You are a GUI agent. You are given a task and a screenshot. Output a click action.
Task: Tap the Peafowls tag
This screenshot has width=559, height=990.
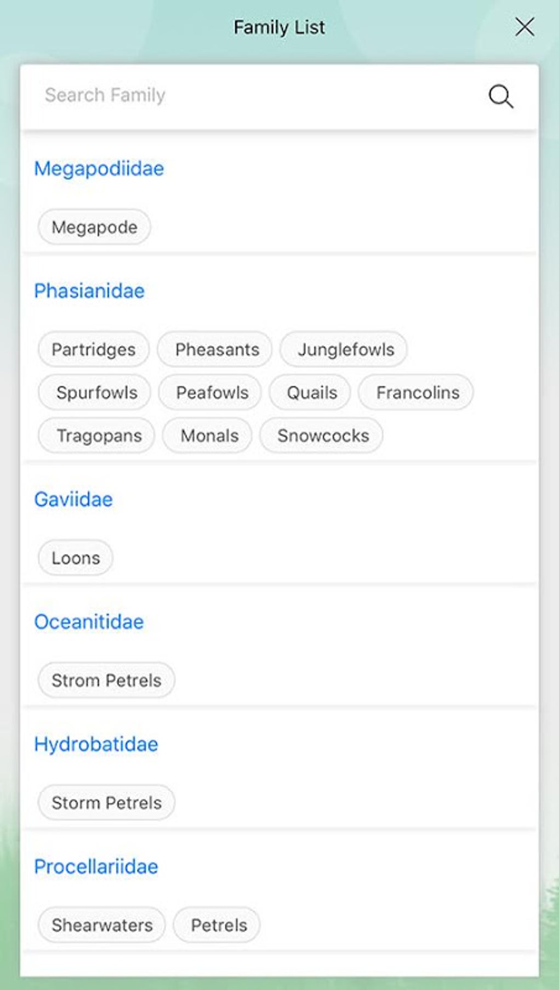point(212,393)
